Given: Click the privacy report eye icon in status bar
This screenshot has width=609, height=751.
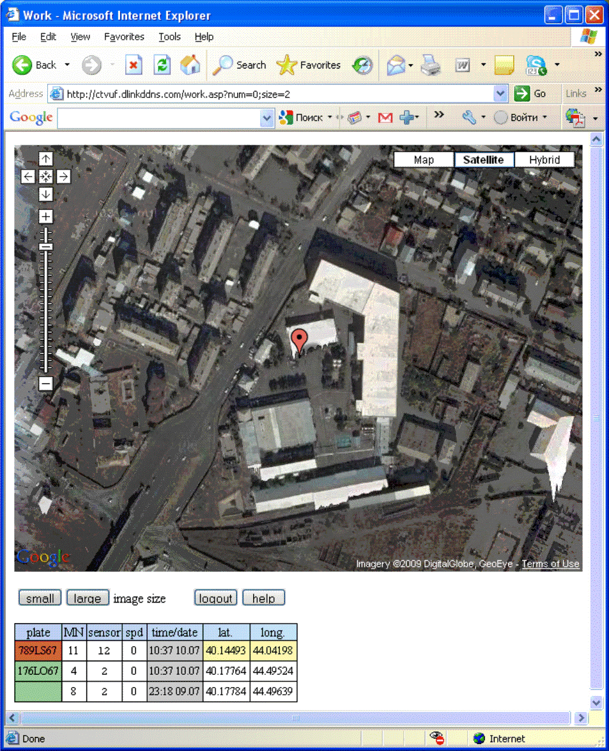Looking at the screenshot, I should pos(436,738).
